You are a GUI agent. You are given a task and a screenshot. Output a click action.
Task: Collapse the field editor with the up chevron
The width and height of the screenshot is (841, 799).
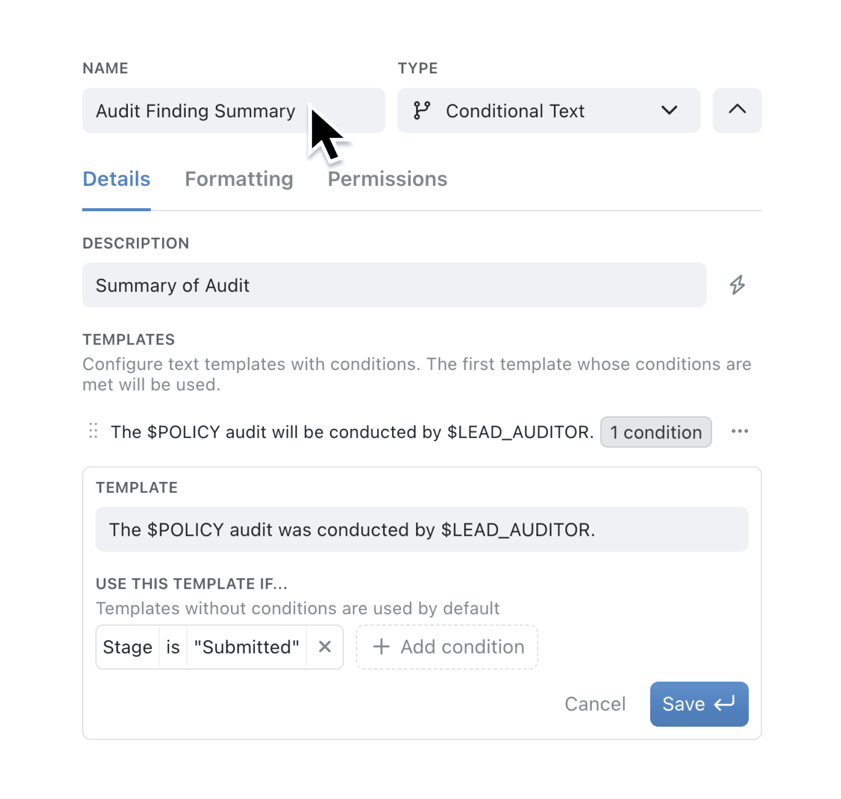pos(737,110)
